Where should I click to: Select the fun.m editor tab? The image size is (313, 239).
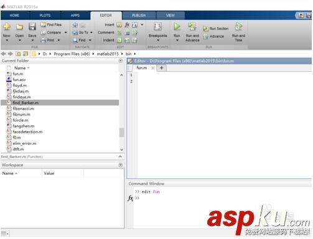(x=142, y=68)
